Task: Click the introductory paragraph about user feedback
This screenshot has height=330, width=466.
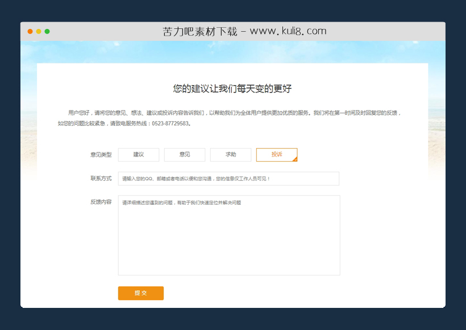Action: 233,113
